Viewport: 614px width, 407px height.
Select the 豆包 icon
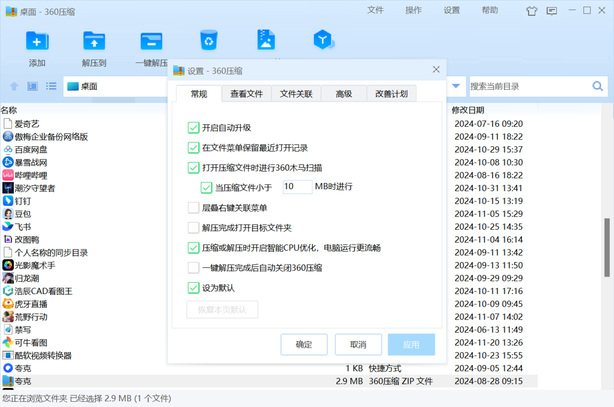8,214
